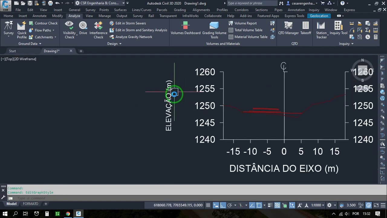Click the 2D Wireframe visual style label

(x=24, y=59)
